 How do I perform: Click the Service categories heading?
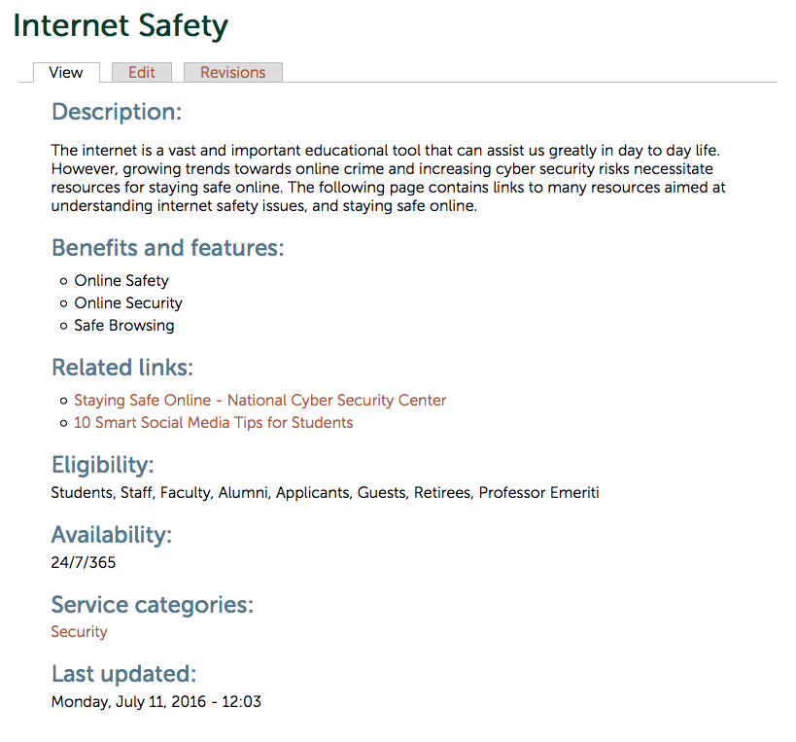click(x=152, y=605)
